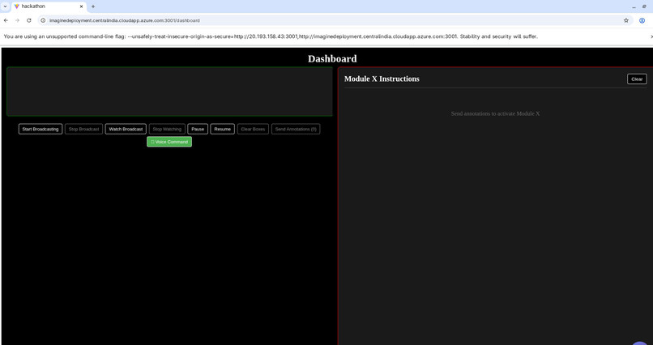Click the green-bordered video preview box

click(169, 92)
